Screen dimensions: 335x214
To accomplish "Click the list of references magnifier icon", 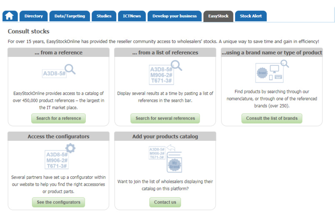I will (165, 72).
